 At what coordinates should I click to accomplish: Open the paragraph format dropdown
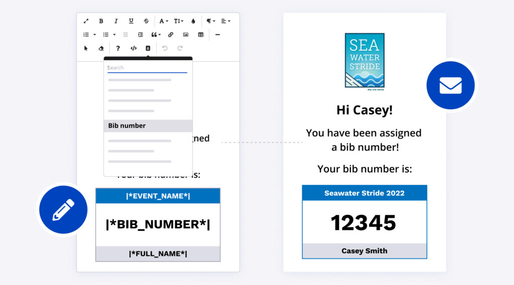pos(211,21)
